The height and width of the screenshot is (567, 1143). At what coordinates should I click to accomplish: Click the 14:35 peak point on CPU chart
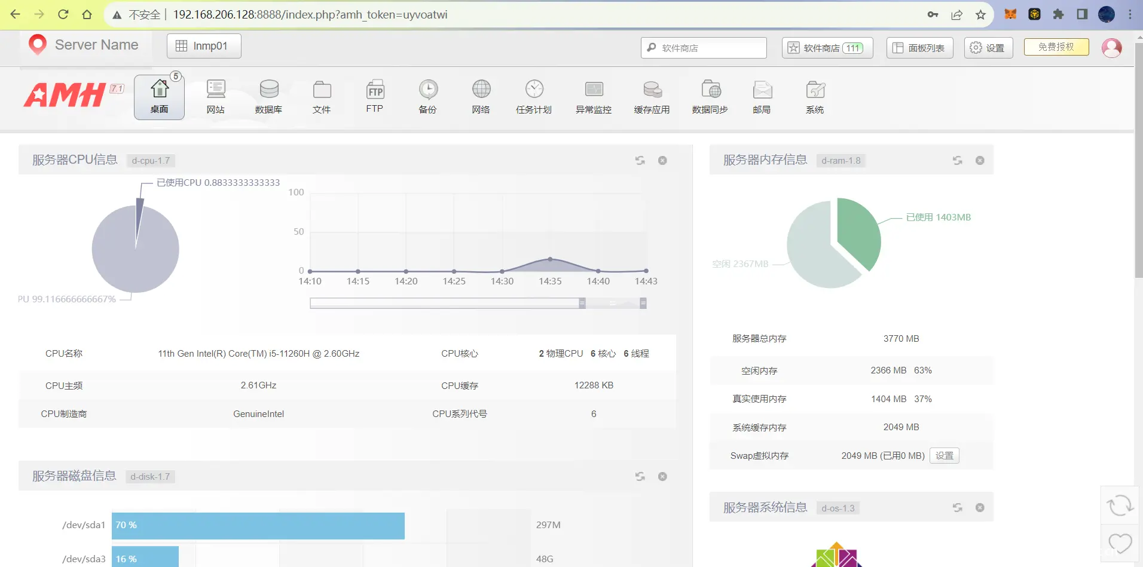pos(550,259)
